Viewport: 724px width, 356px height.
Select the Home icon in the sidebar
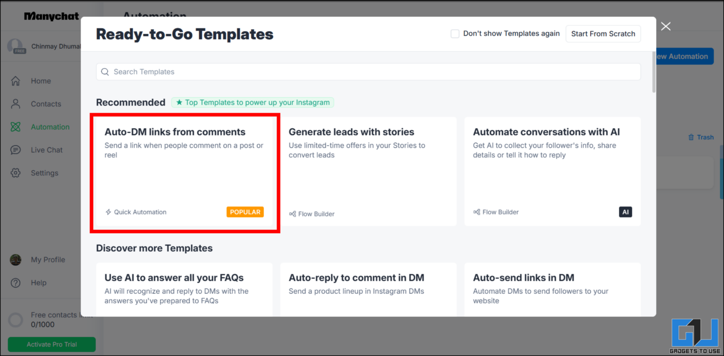tap(16, 81)
